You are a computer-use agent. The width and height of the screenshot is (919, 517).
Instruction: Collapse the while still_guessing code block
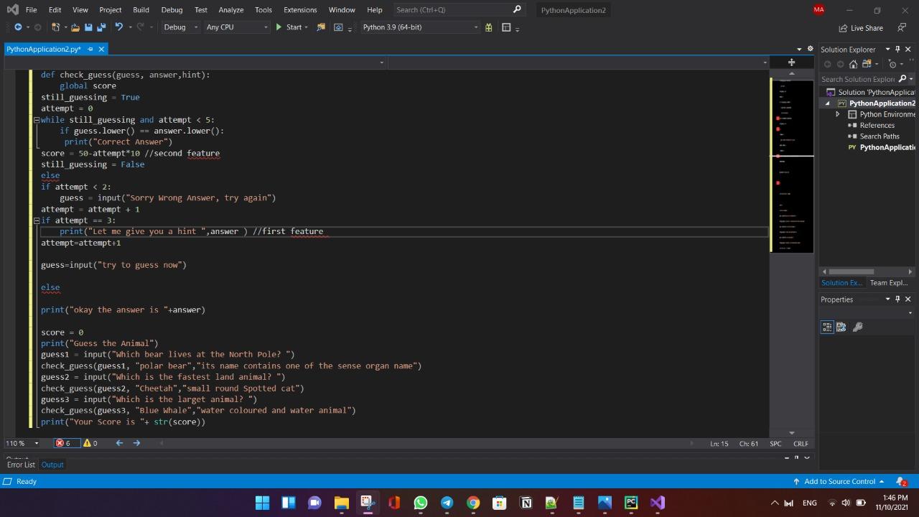pyautogui.click(x=37, y=120)
